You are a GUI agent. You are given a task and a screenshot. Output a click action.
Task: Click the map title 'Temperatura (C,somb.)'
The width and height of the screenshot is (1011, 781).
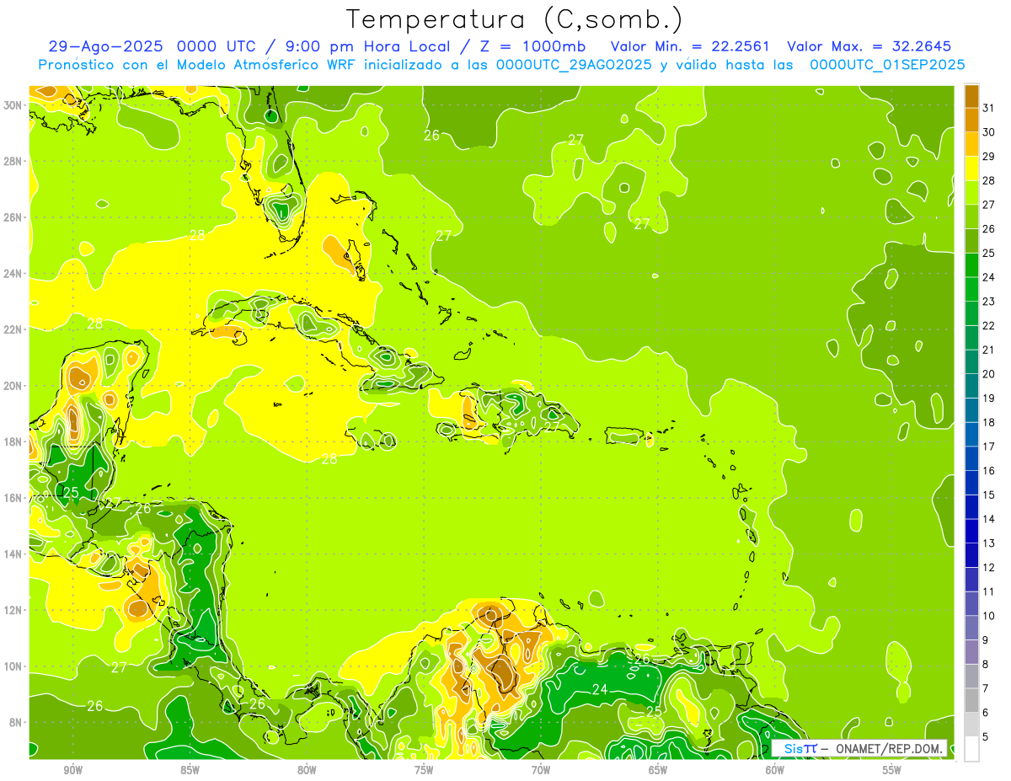point(515,19)
